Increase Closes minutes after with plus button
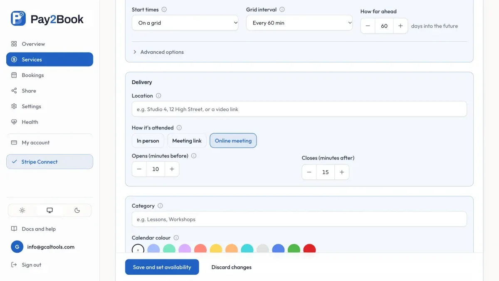Image resolution: width=499 pixels, height=281 pixels. click(342, 172)
